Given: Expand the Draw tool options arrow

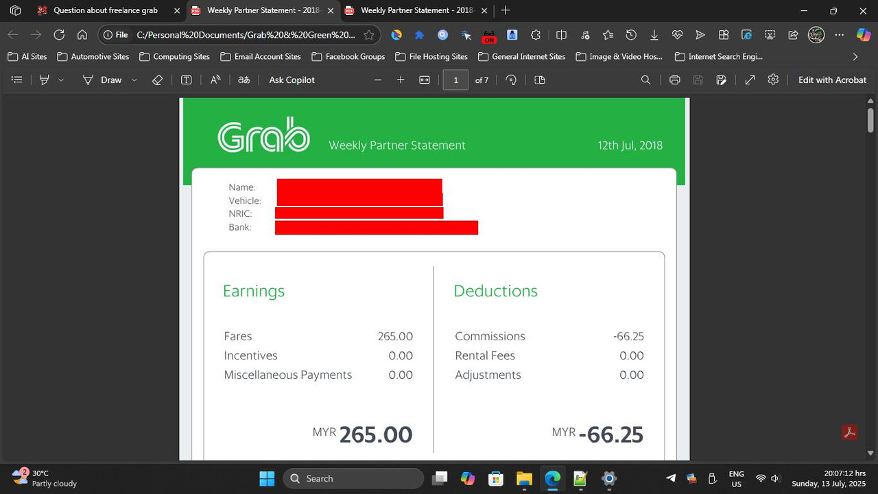Looking at the screenshot, I should (134, 80).
